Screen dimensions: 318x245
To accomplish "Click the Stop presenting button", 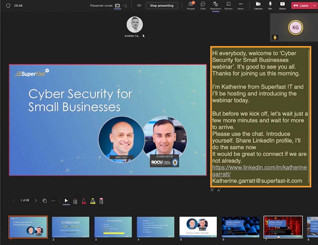I will 162,6.
